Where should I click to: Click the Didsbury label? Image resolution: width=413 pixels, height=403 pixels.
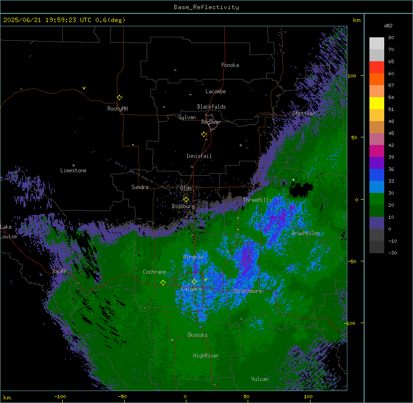184,206
